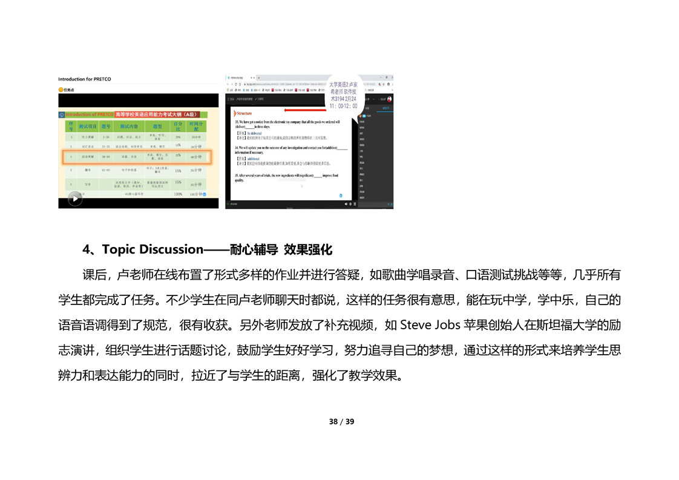The image size is (679, 480).
Task: Click the user avatar in the live class window
Action: [x=389, y=99]
